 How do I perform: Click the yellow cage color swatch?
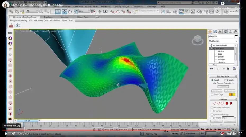(x=234, y=95)
